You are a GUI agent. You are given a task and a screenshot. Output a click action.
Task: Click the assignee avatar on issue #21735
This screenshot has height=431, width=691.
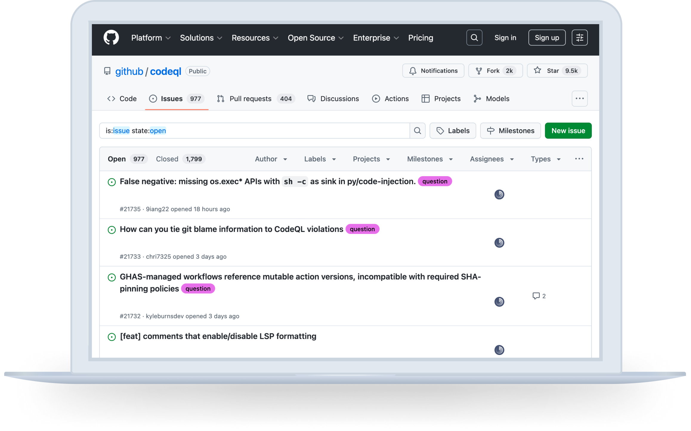499,195
